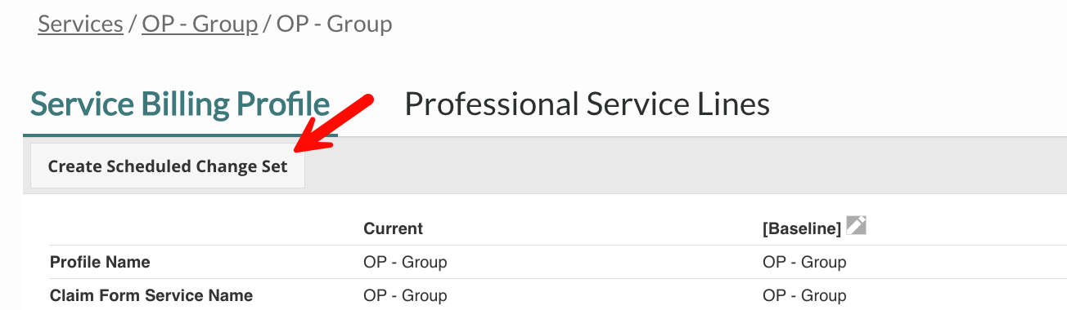Select Current value of Claim Form Service Name
The height and width of the screenshot is (310, 1067).
[405, 295]
